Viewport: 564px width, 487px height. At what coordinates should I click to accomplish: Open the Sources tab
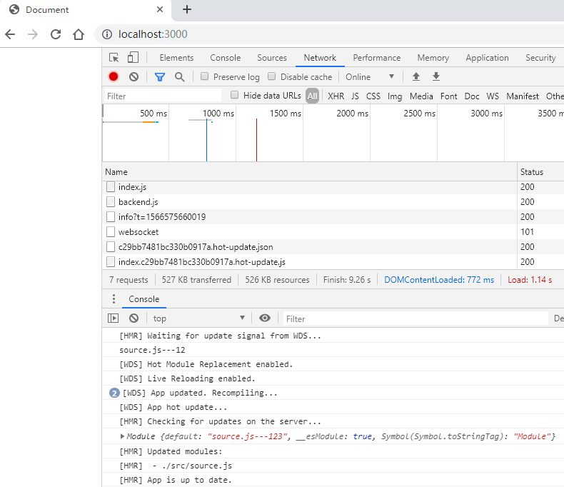(272, 58)
